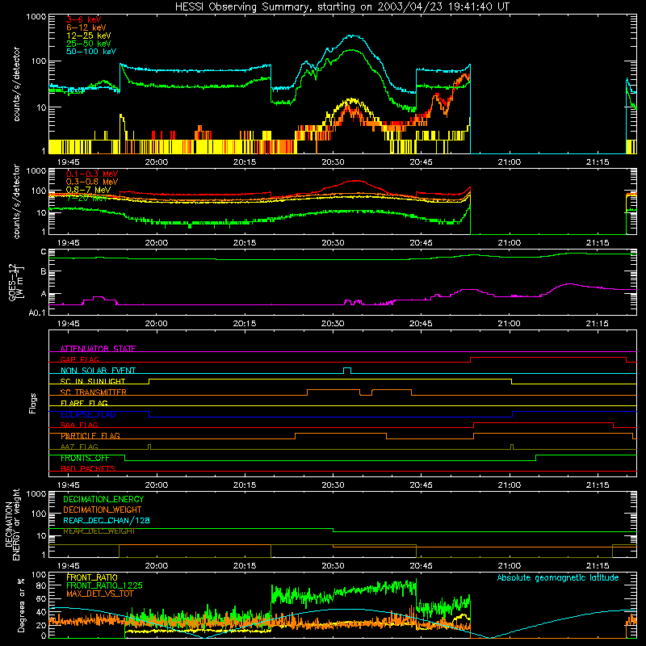This screenshot has width=646, height=646.
Task: Select the NON_SOLAR_EVENT flag label
Action: point(98,371)
